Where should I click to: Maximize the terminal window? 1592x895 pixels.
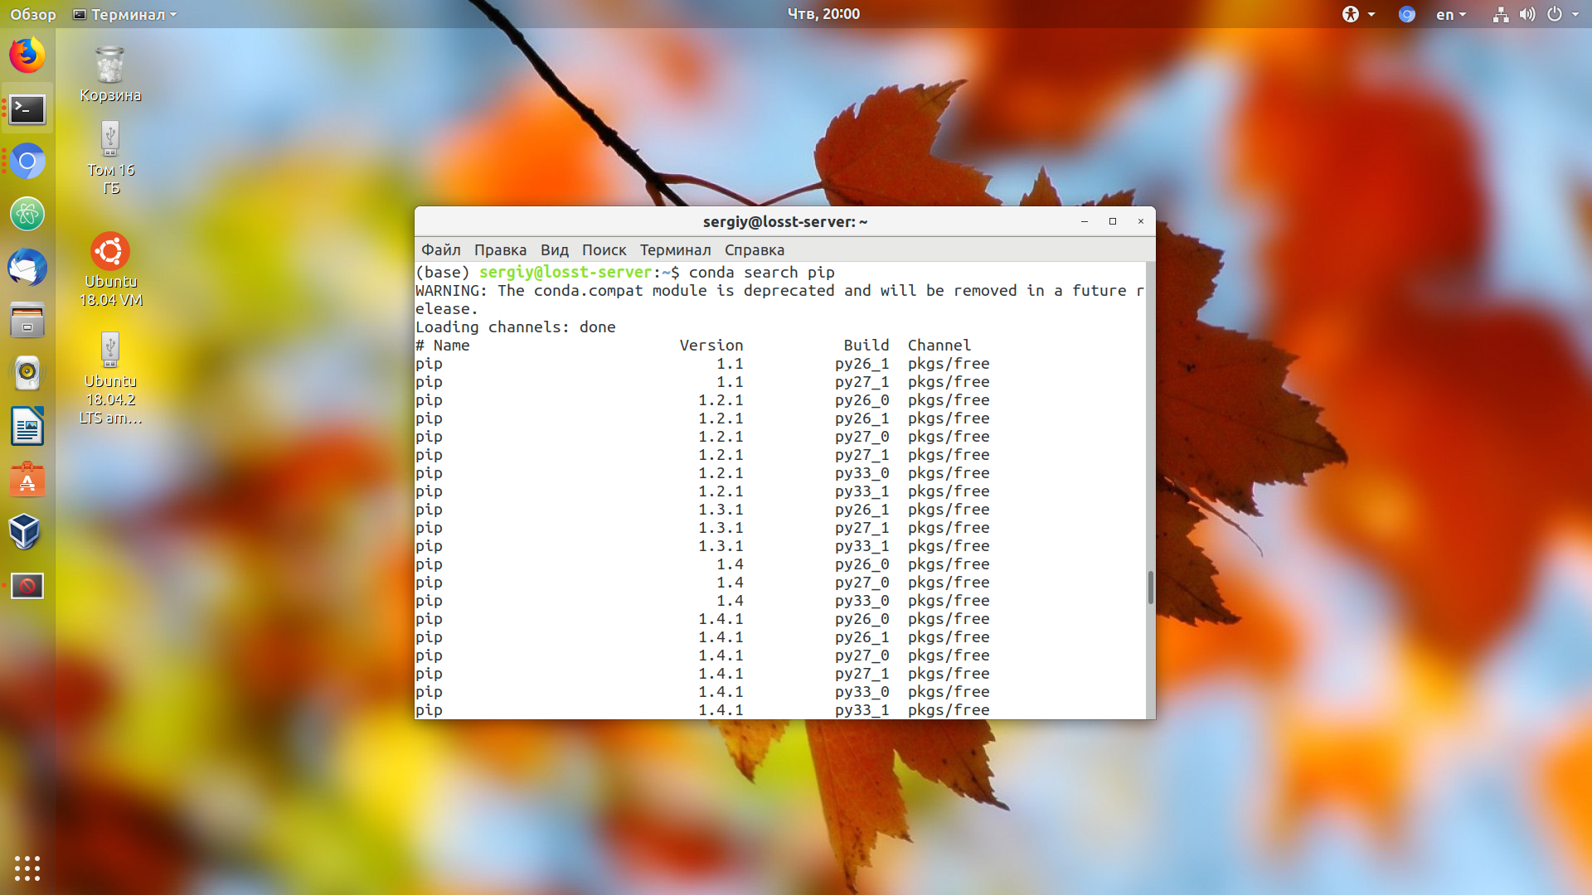click(x=1112, y=221)
